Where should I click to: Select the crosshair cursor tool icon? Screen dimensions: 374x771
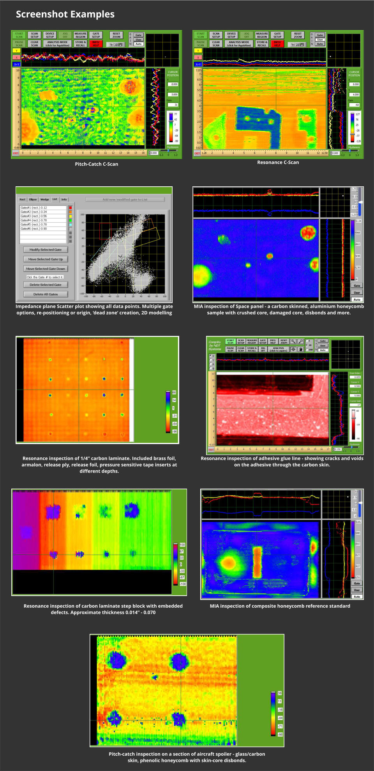pyautogui.click(x=293, y=349)
